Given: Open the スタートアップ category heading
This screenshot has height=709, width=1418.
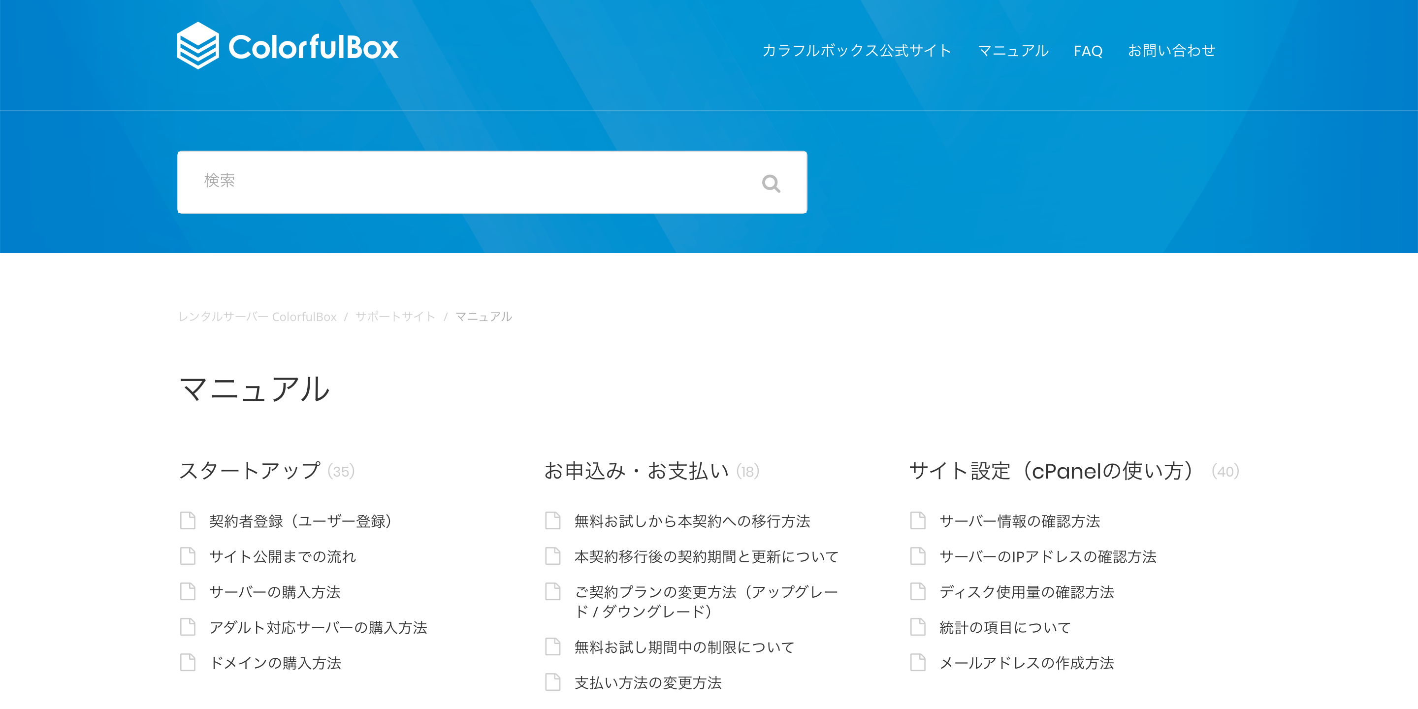Looking at the screenshot, I should (x=250, y=471).
